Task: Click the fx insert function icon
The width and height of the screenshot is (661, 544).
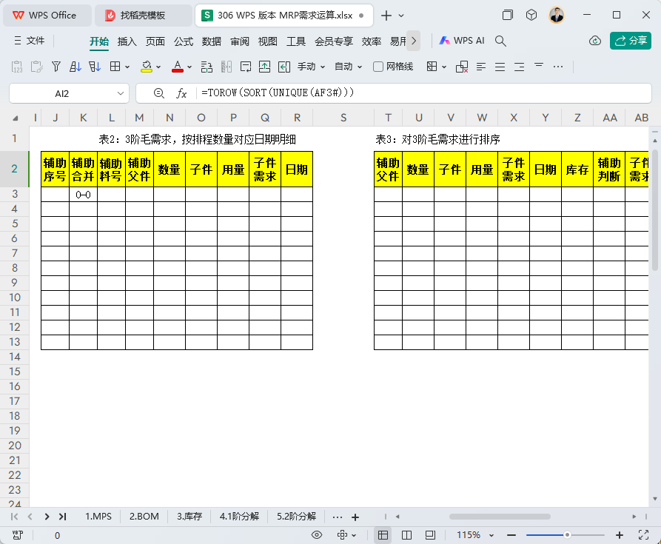Action: [181, 93]
